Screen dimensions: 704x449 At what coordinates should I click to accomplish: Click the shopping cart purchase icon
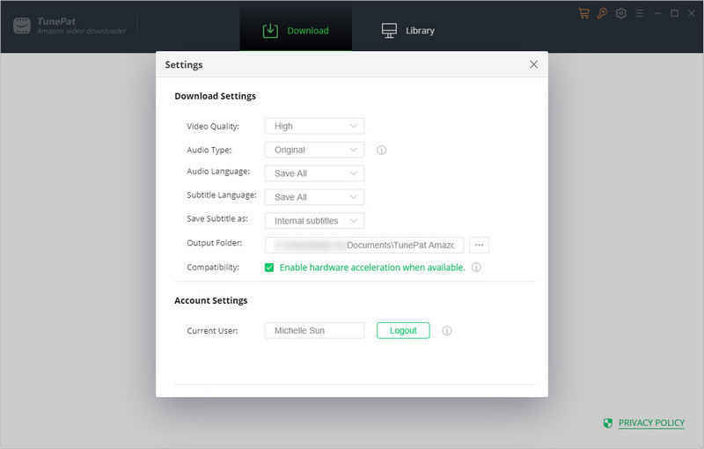pyautogui.click(x=583, y=13)
